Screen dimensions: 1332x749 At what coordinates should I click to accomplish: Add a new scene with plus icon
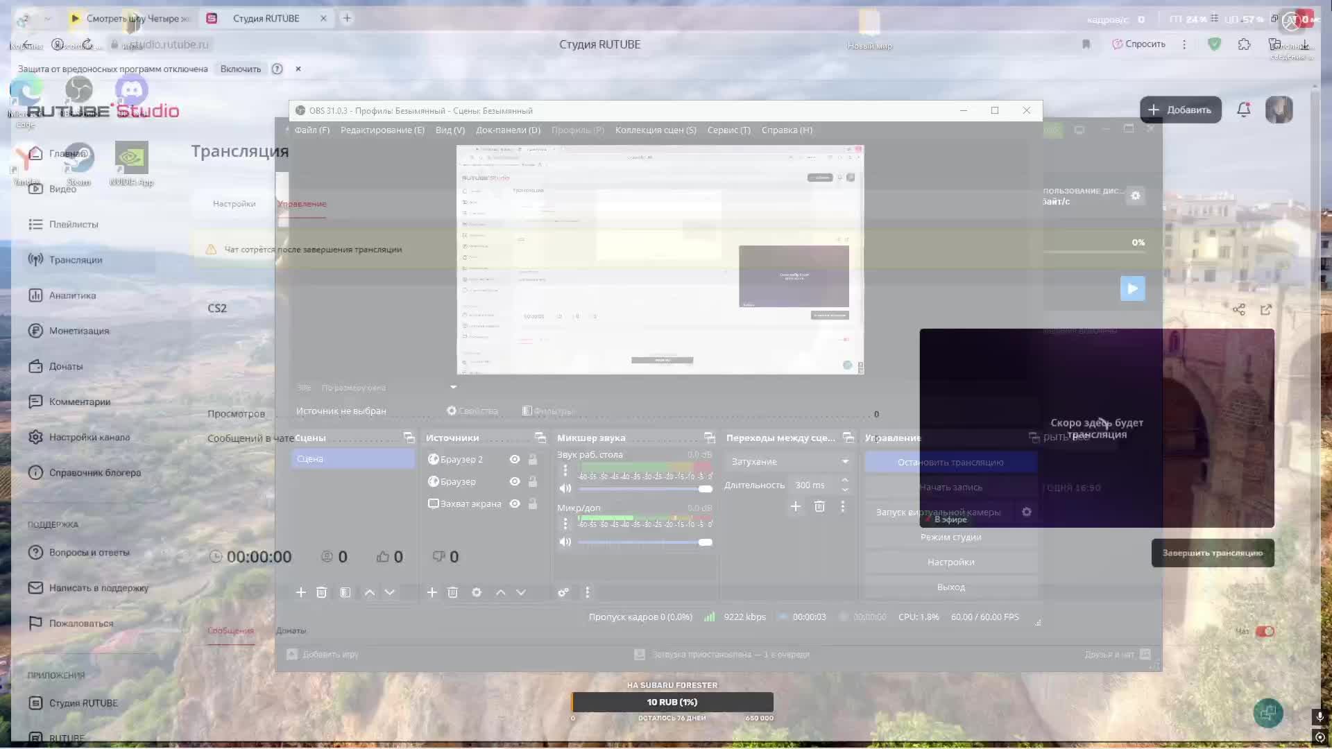pyautogui.click(x=300, y=592)
